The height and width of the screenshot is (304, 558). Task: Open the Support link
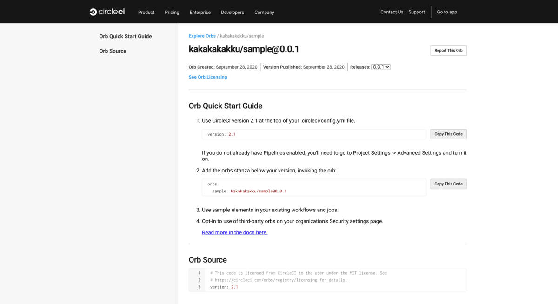click(417, 12)
